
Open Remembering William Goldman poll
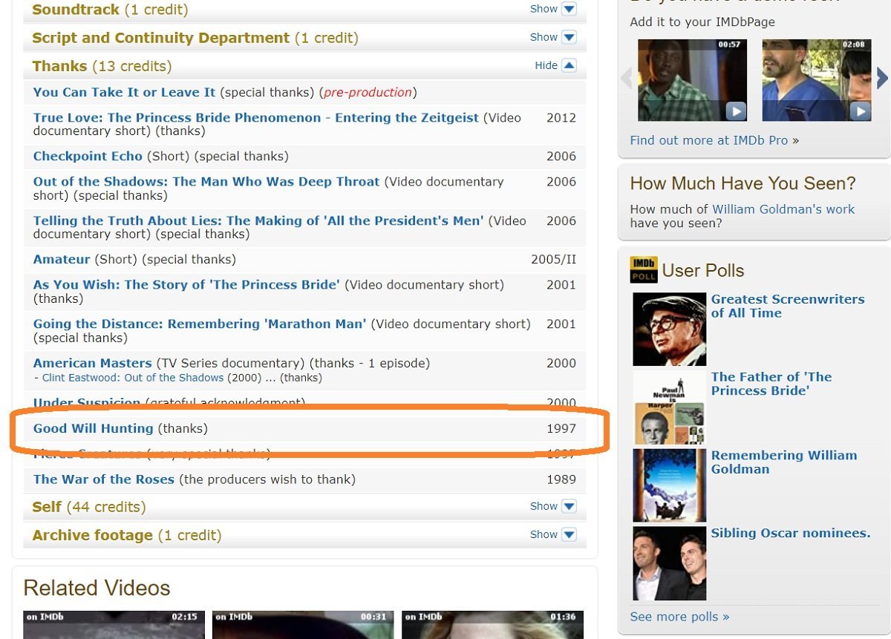point(784,462)
